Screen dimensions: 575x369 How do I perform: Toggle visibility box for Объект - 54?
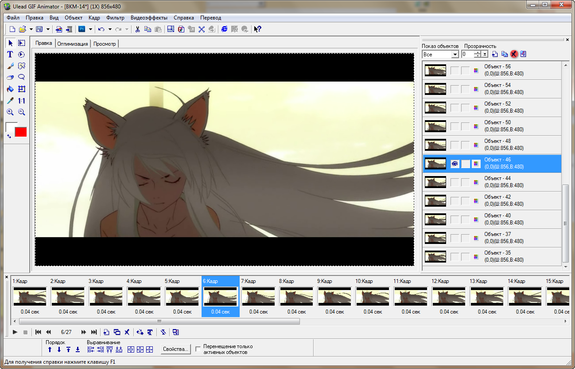(455, 89)
